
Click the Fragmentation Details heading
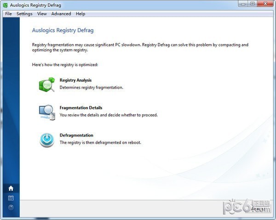81,108
